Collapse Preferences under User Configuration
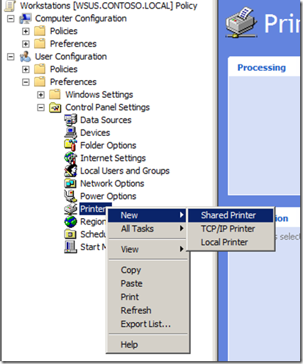 point(26,82)
